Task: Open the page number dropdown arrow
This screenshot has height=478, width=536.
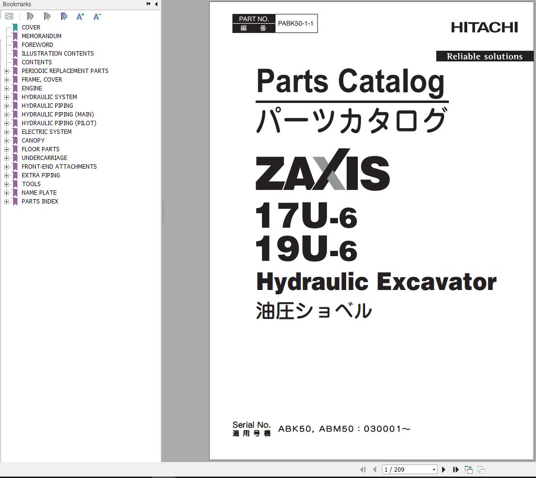Action: (434, 469)
